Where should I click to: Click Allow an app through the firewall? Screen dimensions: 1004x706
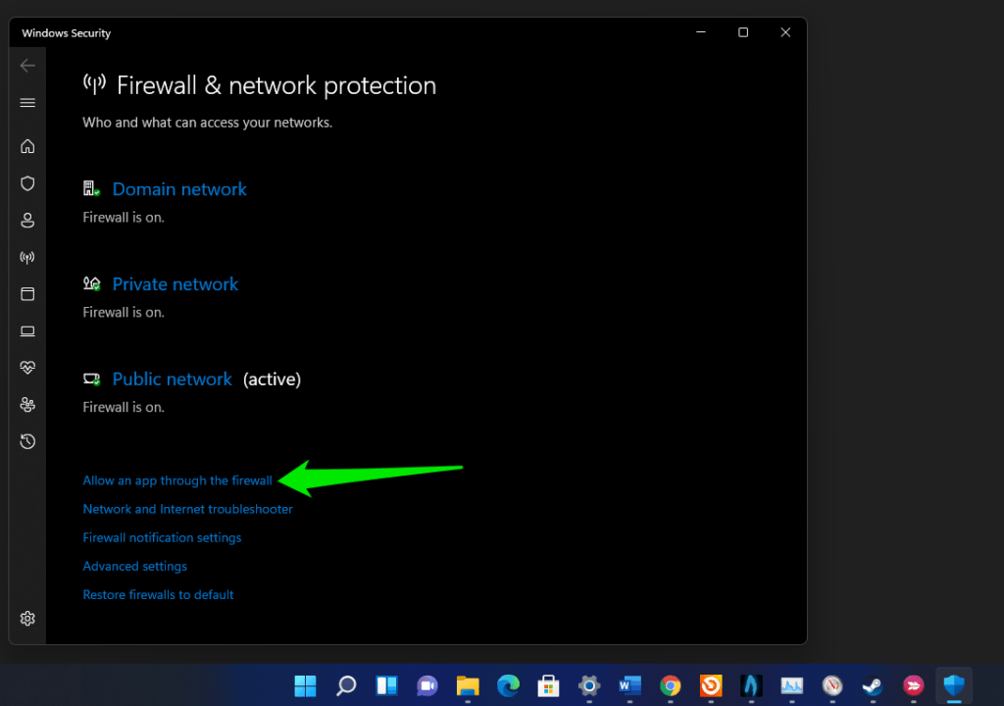coord(176,480)
